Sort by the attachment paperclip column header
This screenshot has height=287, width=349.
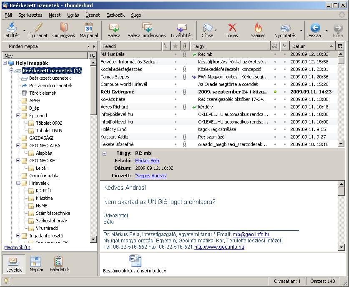coord(185,46)
